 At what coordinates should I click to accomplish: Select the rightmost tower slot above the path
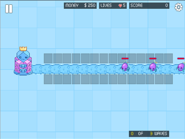click(x=168, y=58)
